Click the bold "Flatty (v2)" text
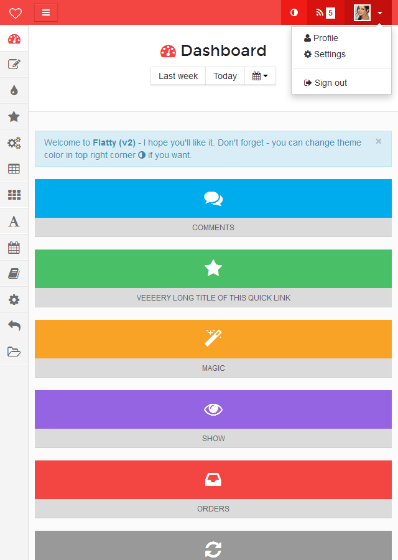 click(114, 142)
